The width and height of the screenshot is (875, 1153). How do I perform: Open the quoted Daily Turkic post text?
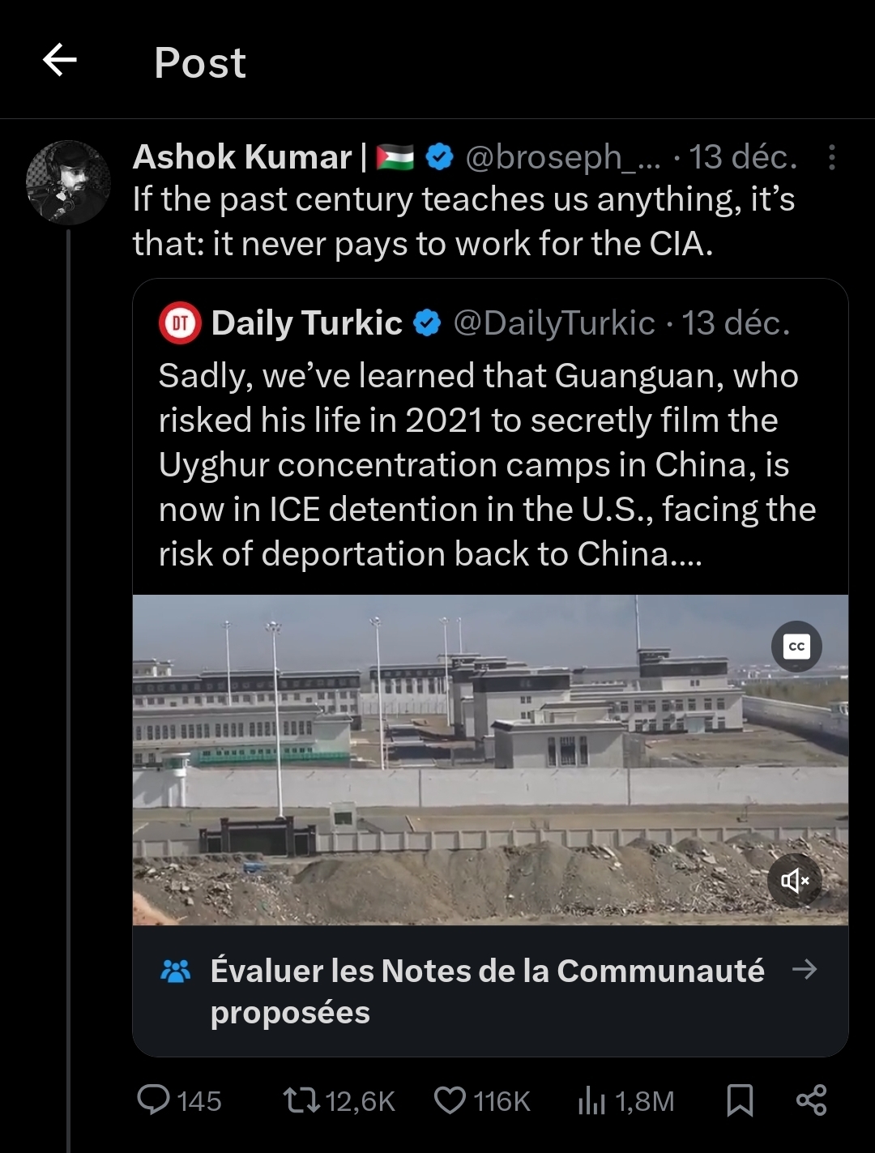pos(486,464)
